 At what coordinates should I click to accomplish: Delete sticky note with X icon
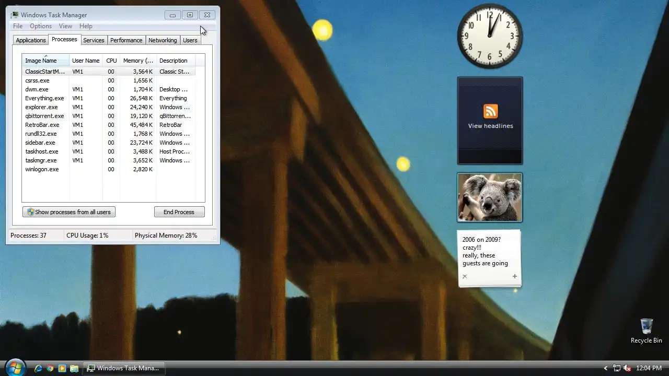(x=464, y=276)
